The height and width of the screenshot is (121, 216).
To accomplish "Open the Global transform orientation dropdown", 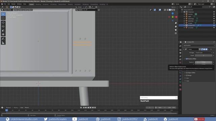I will point(80,7).
